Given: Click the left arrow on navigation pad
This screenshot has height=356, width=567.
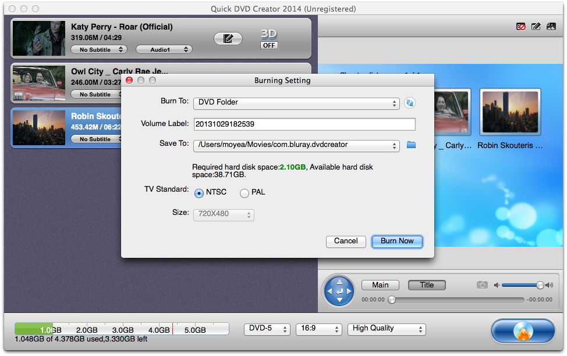Looking at the screenshot, I should 329,291.
